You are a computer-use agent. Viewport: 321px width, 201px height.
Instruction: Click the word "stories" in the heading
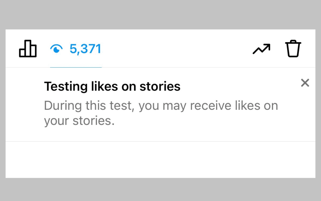(160, 87)
